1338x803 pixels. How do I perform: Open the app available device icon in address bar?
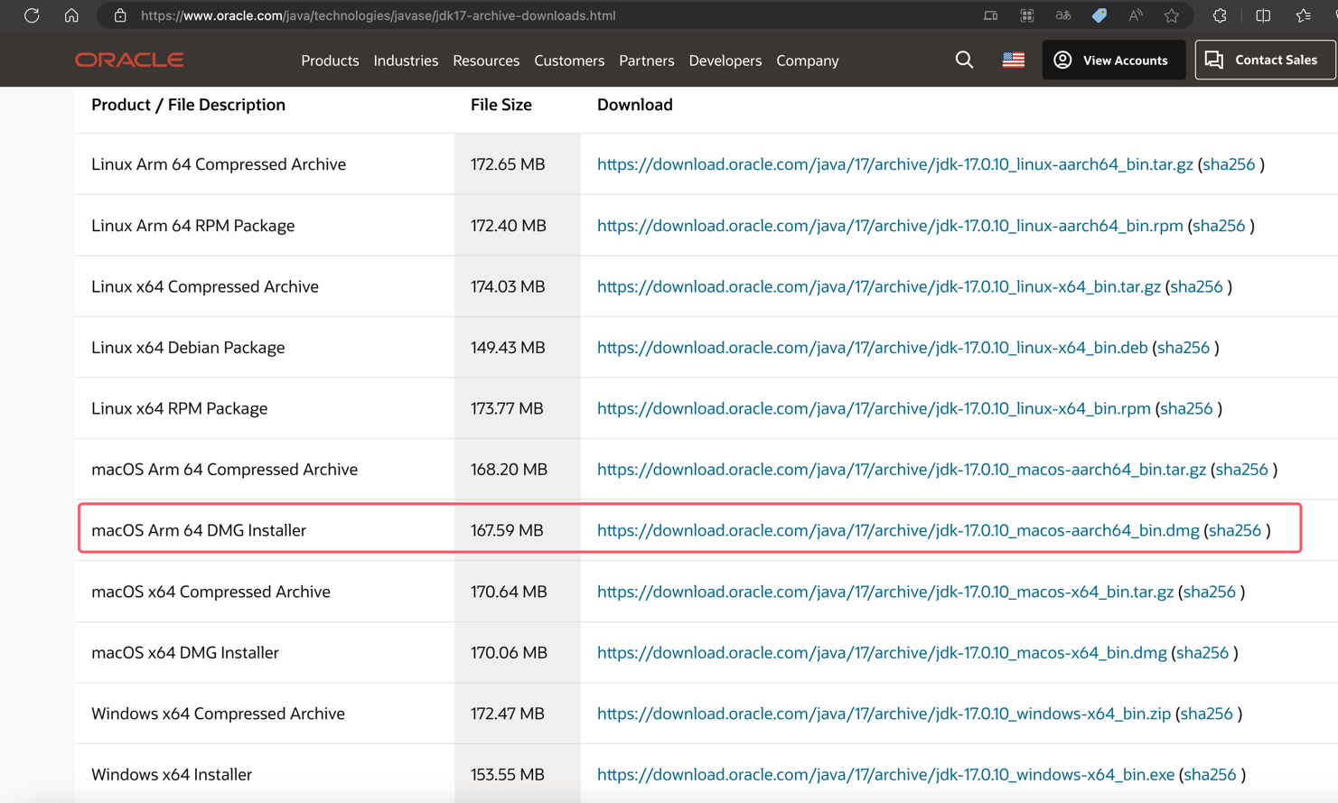pos(991,15)
